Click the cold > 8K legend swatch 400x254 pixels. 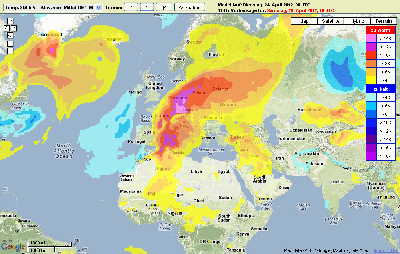pos(371,114)
